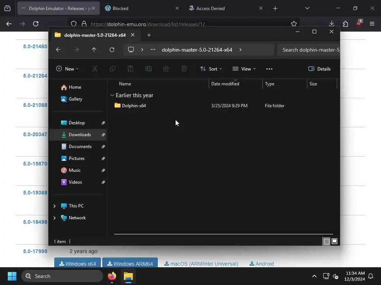
Task: Show hidden breadcrumb path ellipsis
Action: coord(153,49)
